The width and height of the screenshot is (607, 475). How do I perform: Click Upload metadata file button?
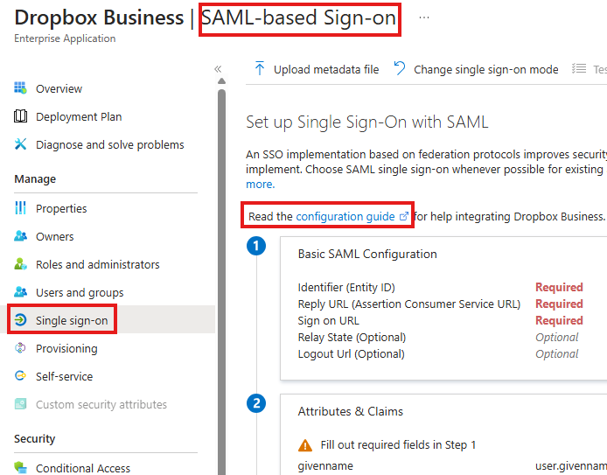(x=317, y=69)
